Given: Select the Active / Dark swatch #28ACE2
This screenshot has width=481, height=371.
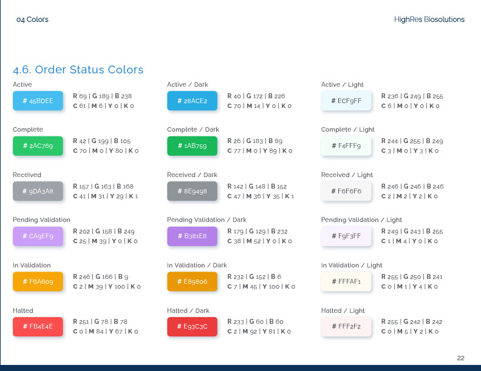Looking at the screenshot, I should point(192,101).
